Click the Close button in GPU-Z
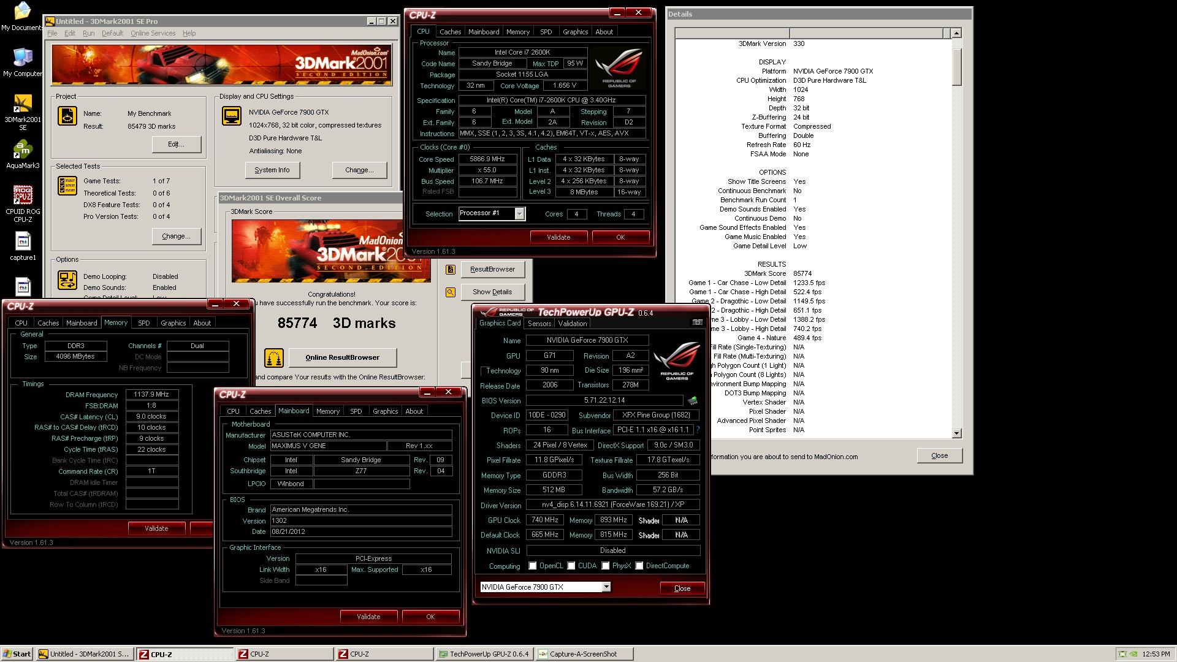This screenshot has width=1177, height=662. point(682,588)
